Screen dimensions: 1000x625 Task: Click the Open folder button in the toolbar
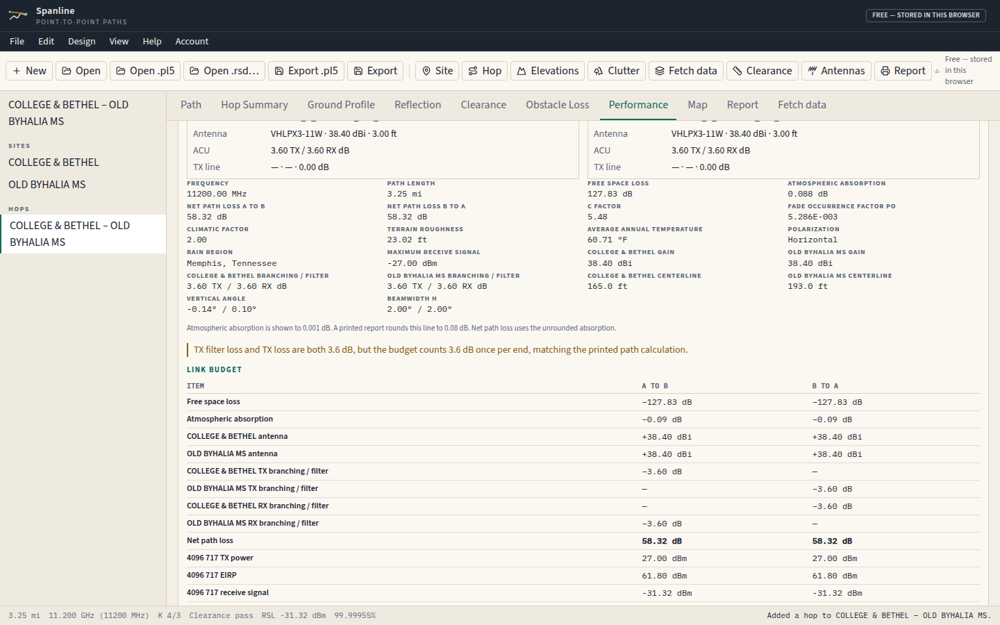point(81,71)
